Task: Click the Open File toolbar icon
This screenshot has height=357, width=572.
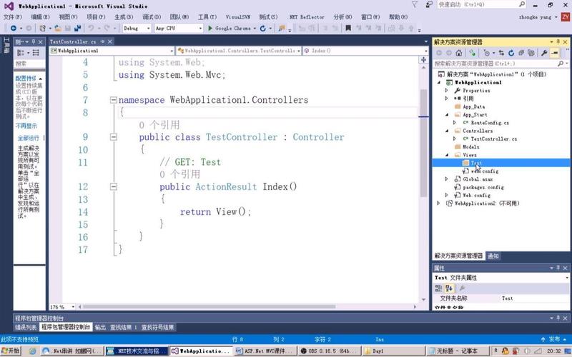Action: coord(58,28)
